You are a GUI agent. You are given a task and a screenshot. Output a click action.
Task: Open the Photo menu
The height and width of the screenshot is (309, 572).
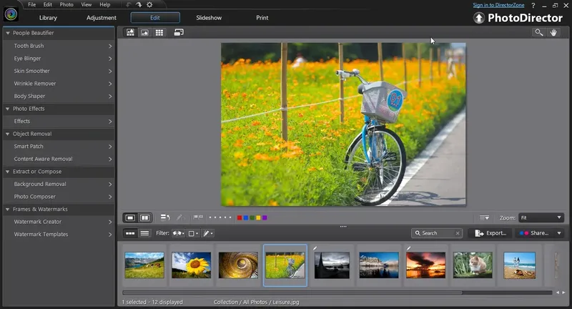(x=65, y=5)
